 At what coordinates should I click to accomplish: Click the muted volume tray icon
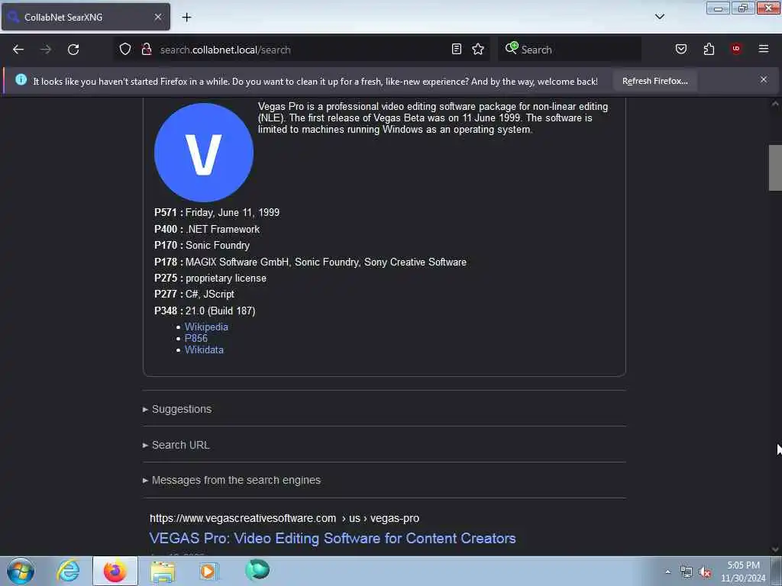click(705, 572)
